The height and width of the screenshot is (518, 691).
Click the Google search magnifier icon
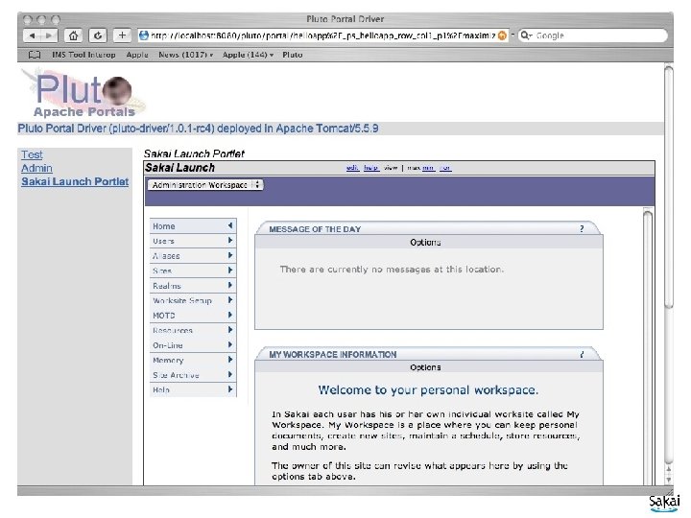(x=525, y=35)
